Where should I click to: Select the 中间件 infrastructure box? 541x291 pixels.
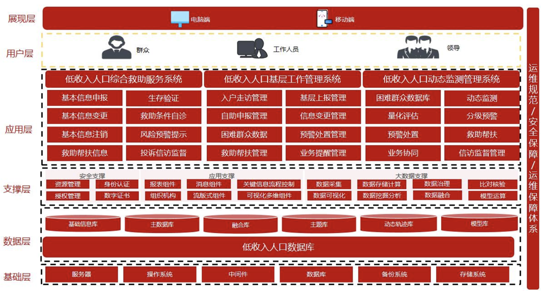coord(238,274)
